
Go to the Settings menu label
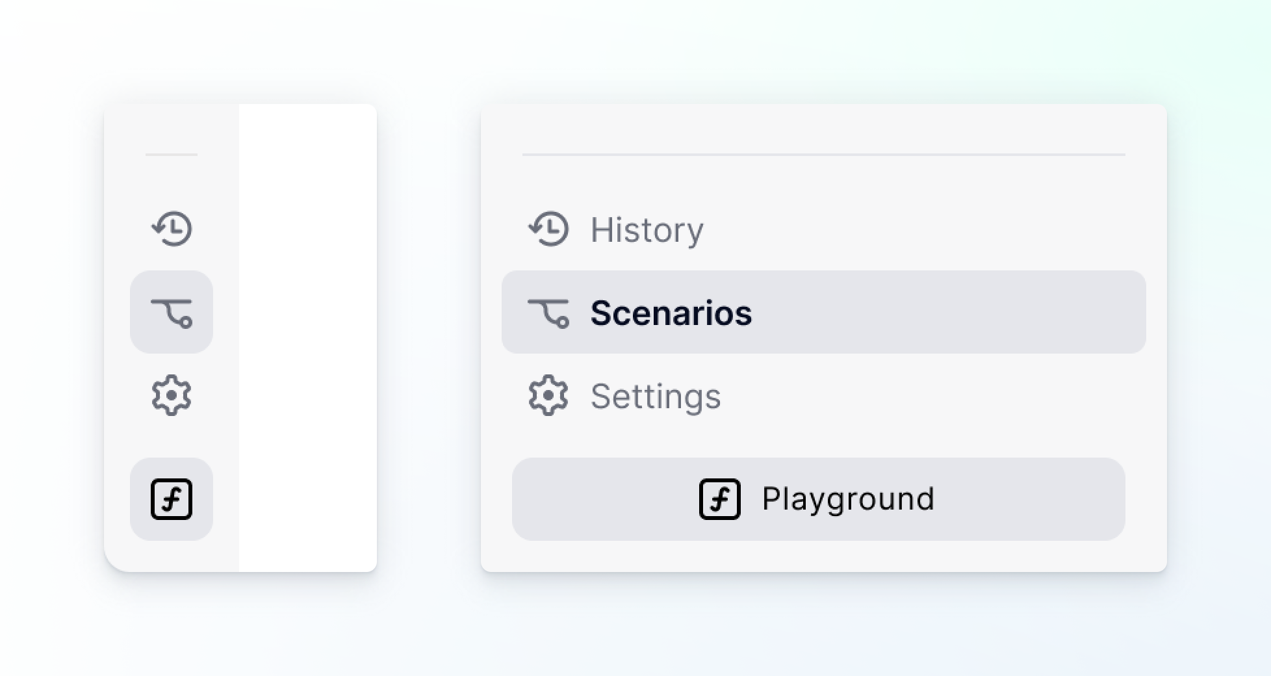point(656,396)
